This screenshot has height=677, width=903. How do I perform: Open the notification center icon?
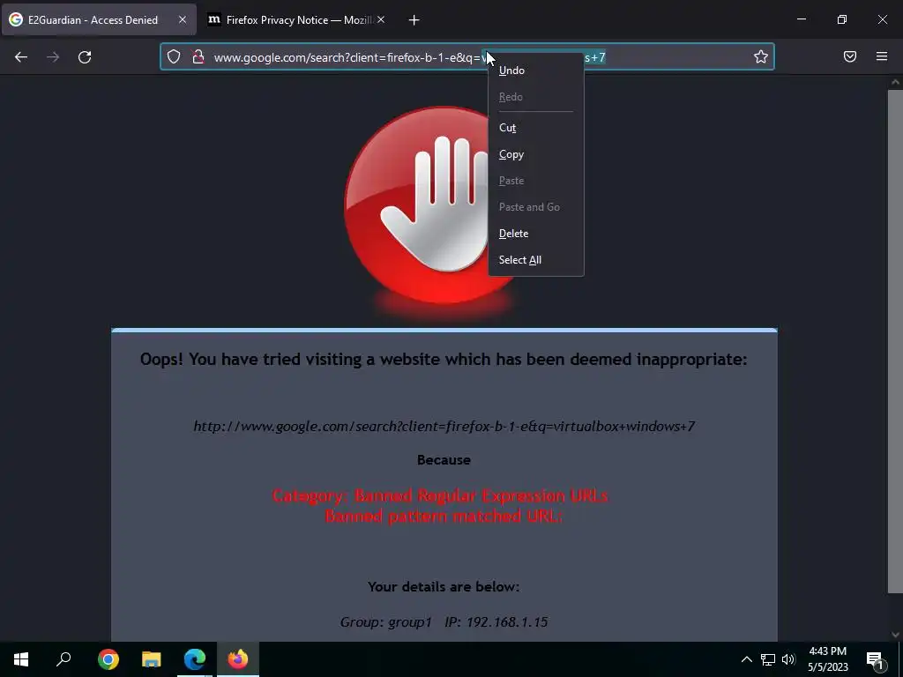(x=875, y=659)
